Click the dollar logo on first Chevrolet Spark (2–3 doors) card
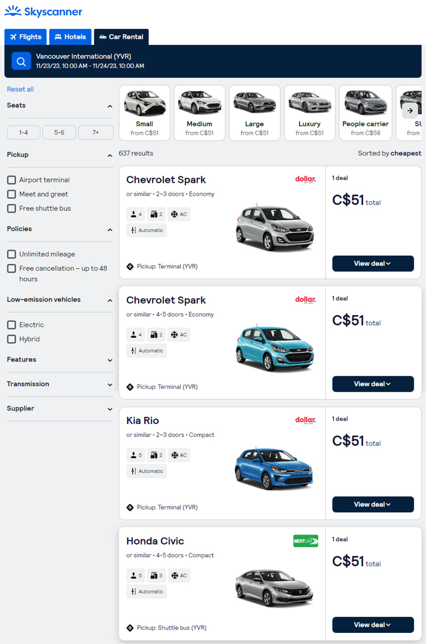Image resolution: width=426 pixels, height=644 pixels. click(306, 179)
